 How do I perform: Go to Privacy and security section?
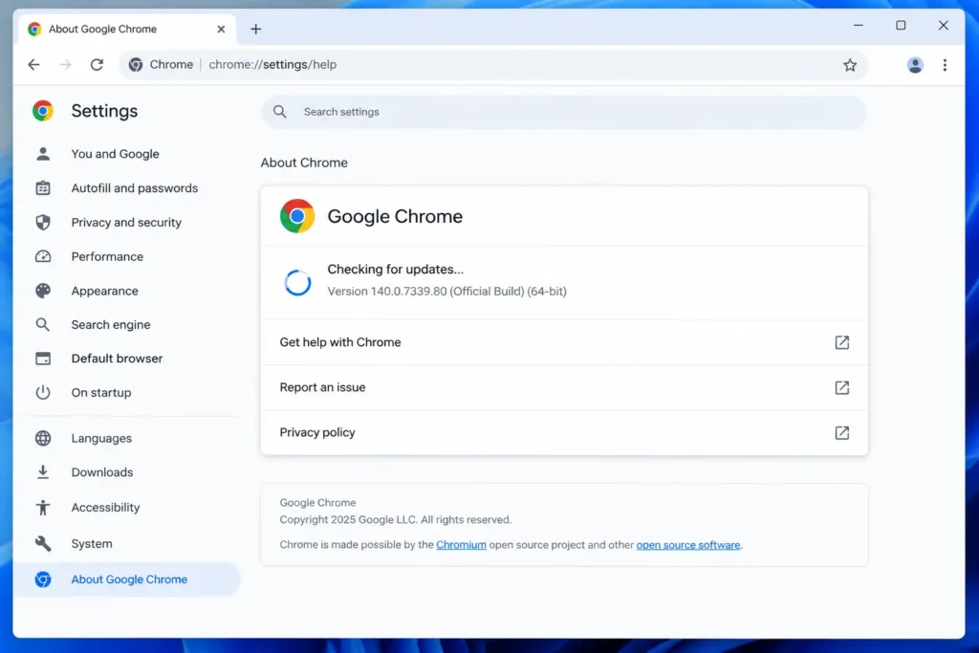pyautogui.click(x=127, y=222)
